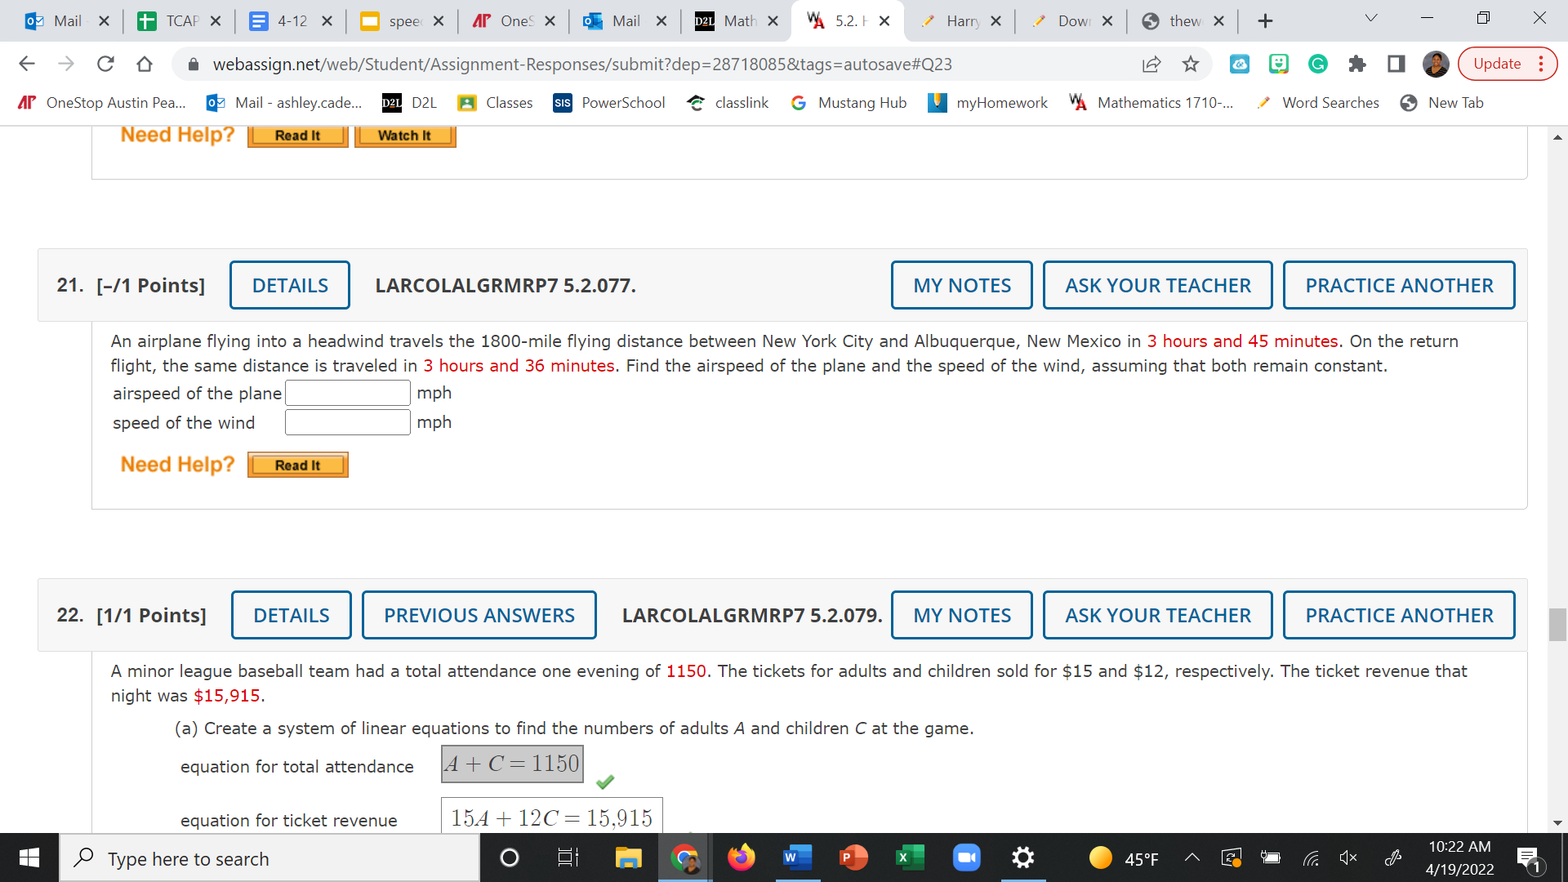1568x882 pixels.
Task: Expand the tab search dropdown arrow
Action: coord(1371,19)
